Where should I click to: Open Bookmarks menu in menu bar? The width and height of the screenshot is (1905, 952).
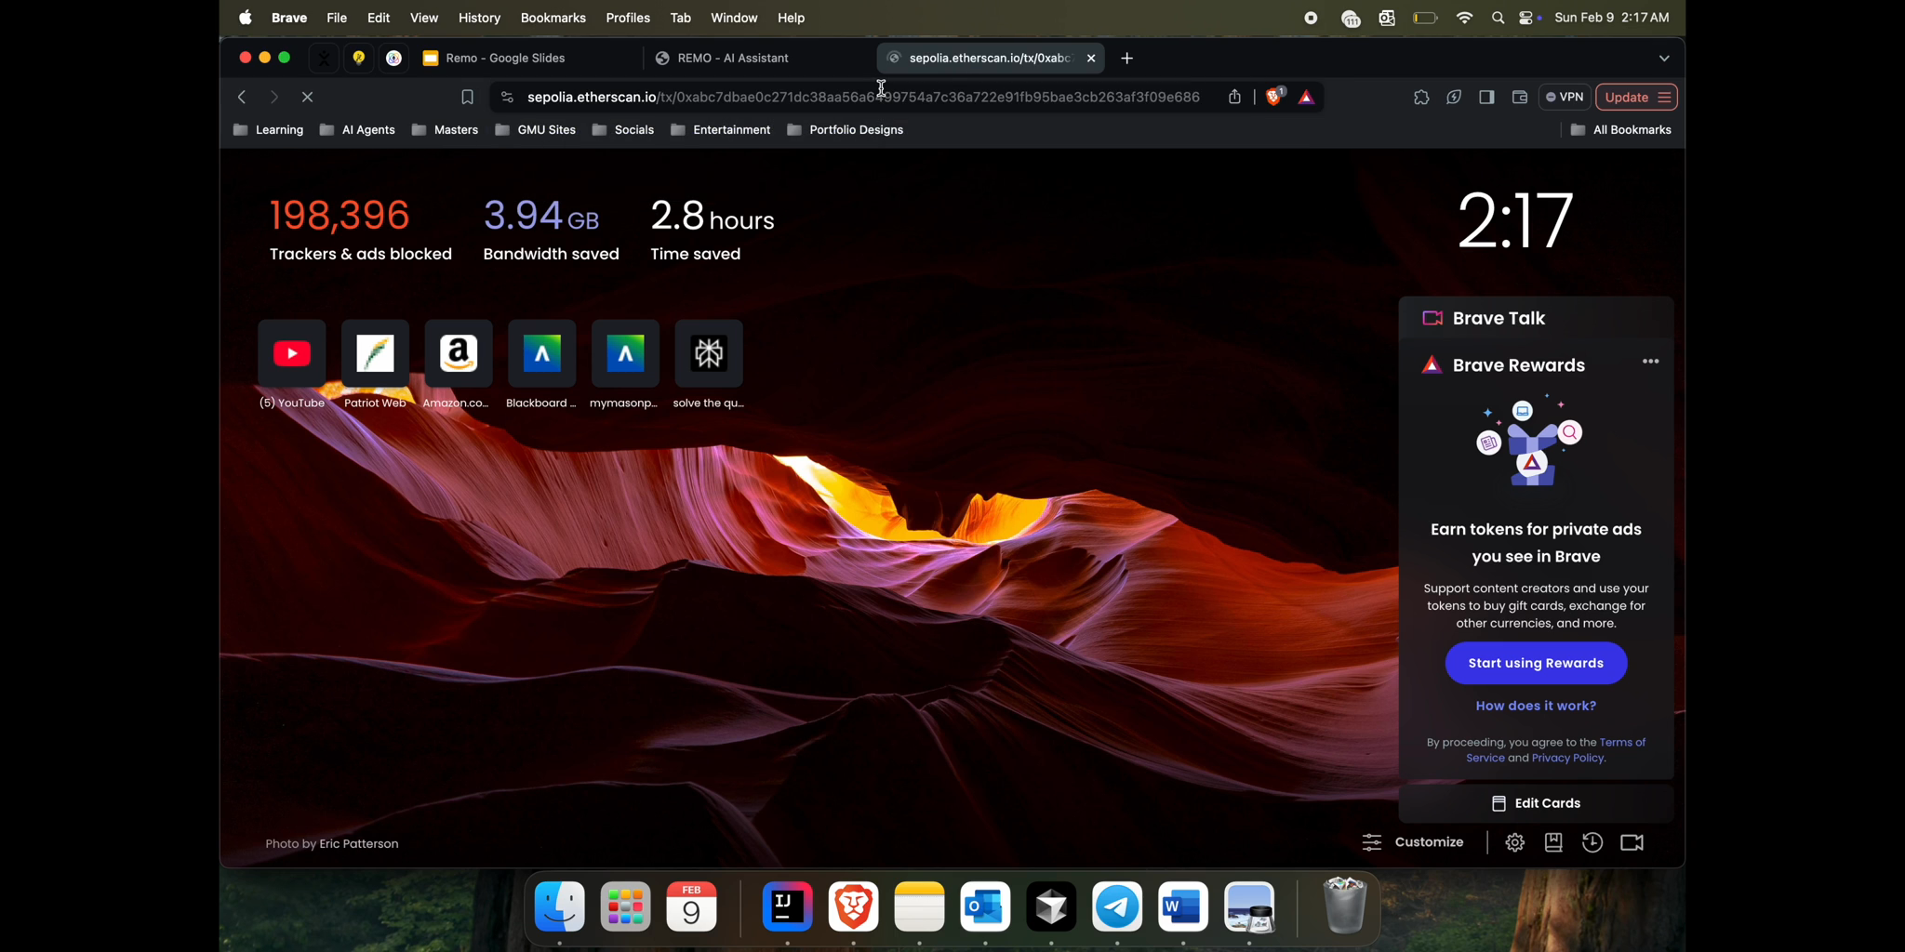553,18
